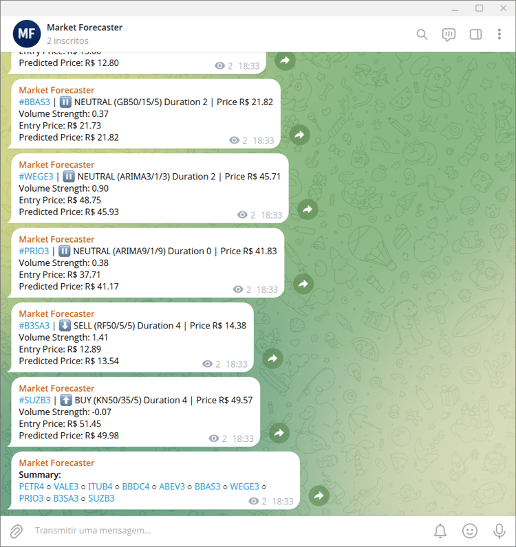The width and height of the screenshot is (516, 547).
Task: Click 'Volume Strength: 1.41' text
Action: point(63,337)
